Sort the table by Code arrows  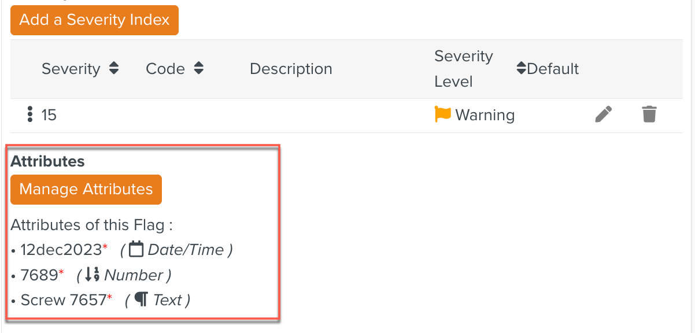click(198, 69)
